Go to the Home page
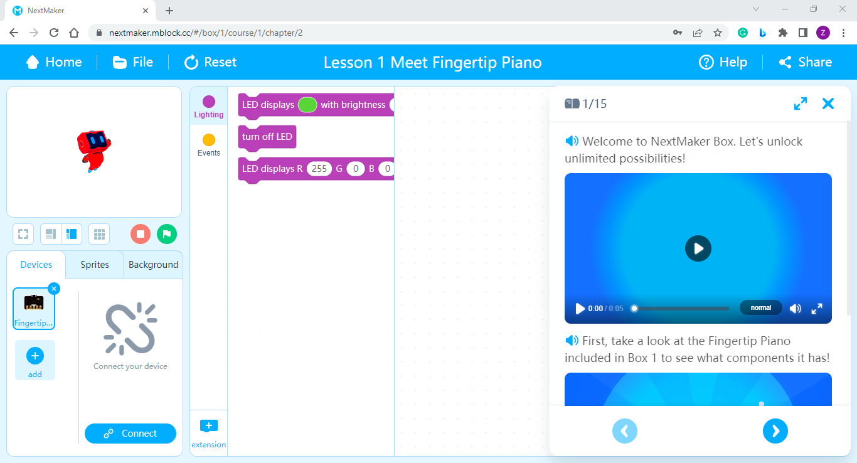Image resolution: width=857 pixels, height=463 pixels. point(54,62)
